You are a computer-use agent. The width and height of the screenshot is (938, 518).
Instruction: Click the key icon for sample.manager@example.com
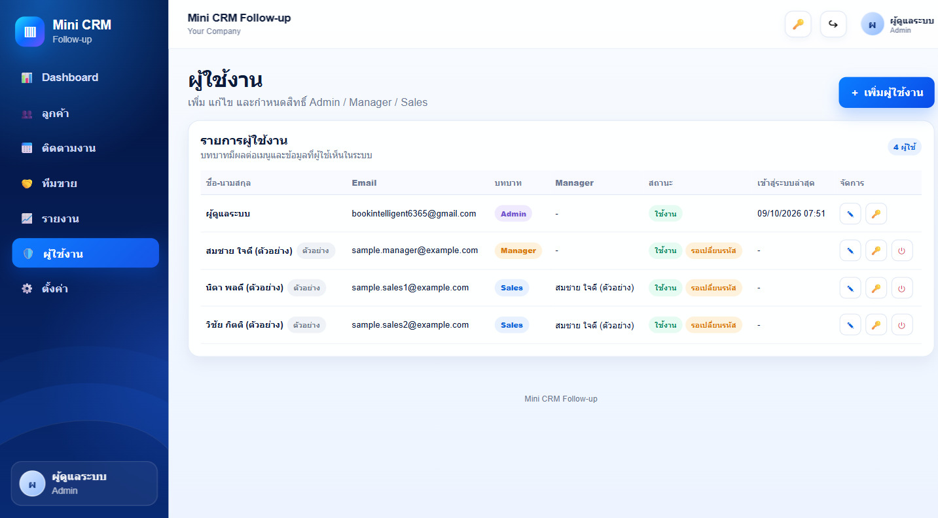876,250
